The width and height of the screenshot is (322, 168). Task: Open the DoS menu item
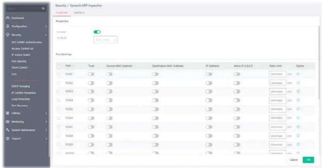14,74
